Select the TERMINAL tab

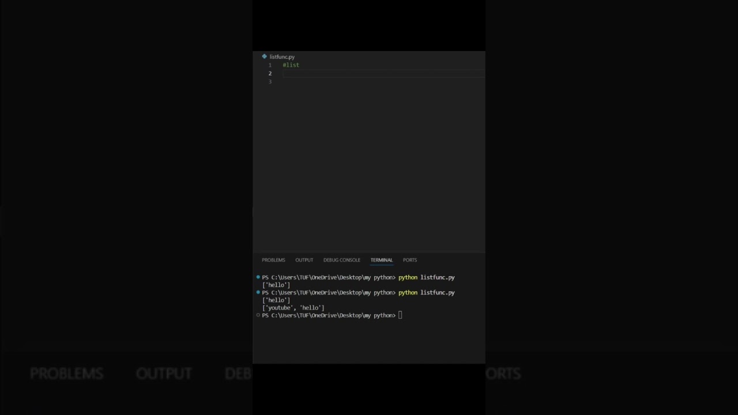(381, 260)
